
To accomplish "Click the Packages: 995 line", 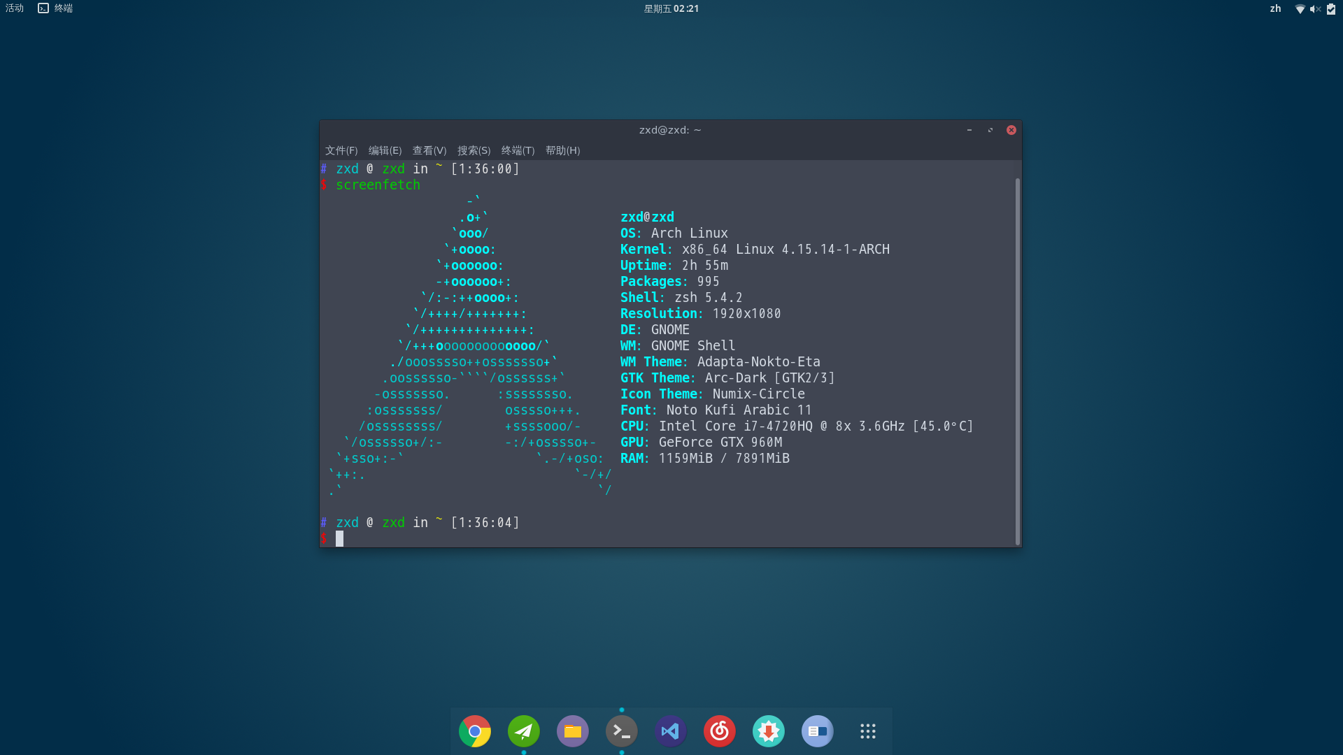I will click(670, 282).
